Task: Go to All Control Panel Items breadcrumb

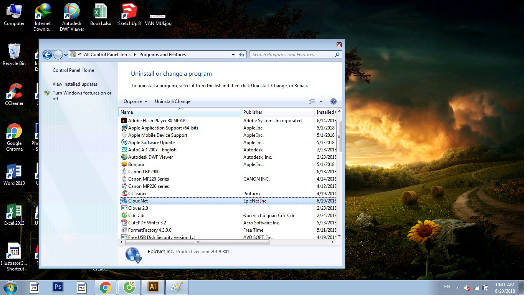Action: pos(107,55)
